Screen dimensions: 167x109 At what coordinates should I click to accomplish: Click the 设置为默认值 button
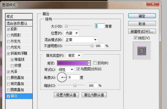(66, 95)
